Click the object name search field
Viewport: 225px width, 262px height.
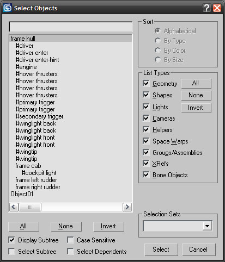(71, 27)
